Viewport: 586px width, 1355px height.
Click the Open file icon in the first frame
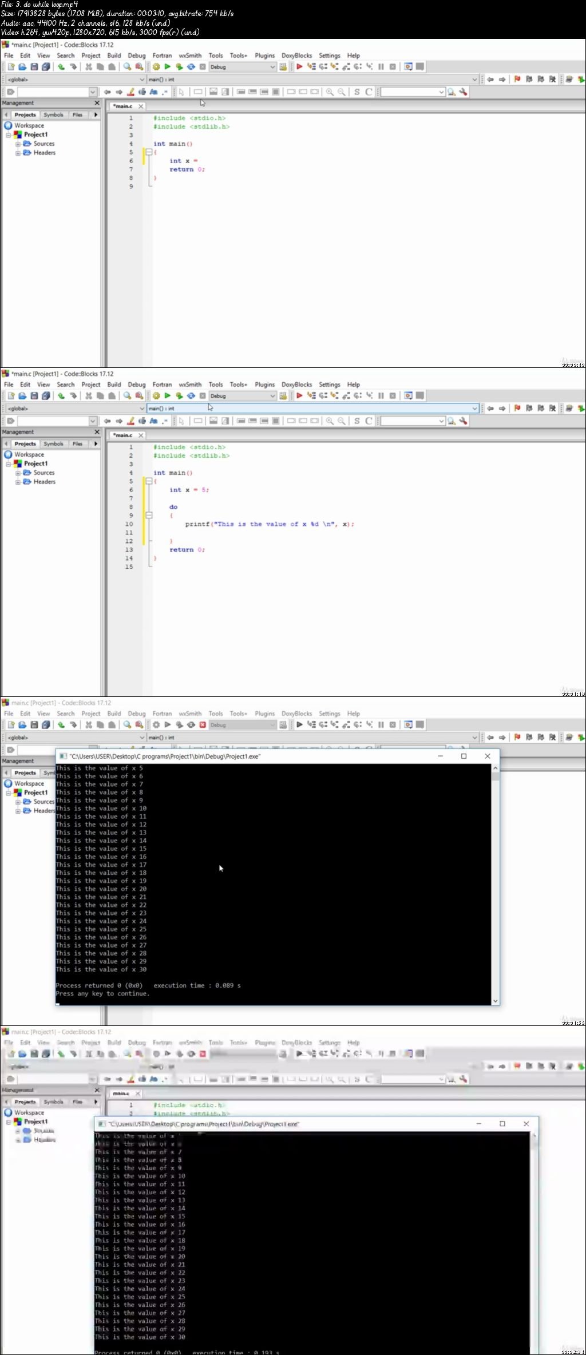(x=22, y=67)
